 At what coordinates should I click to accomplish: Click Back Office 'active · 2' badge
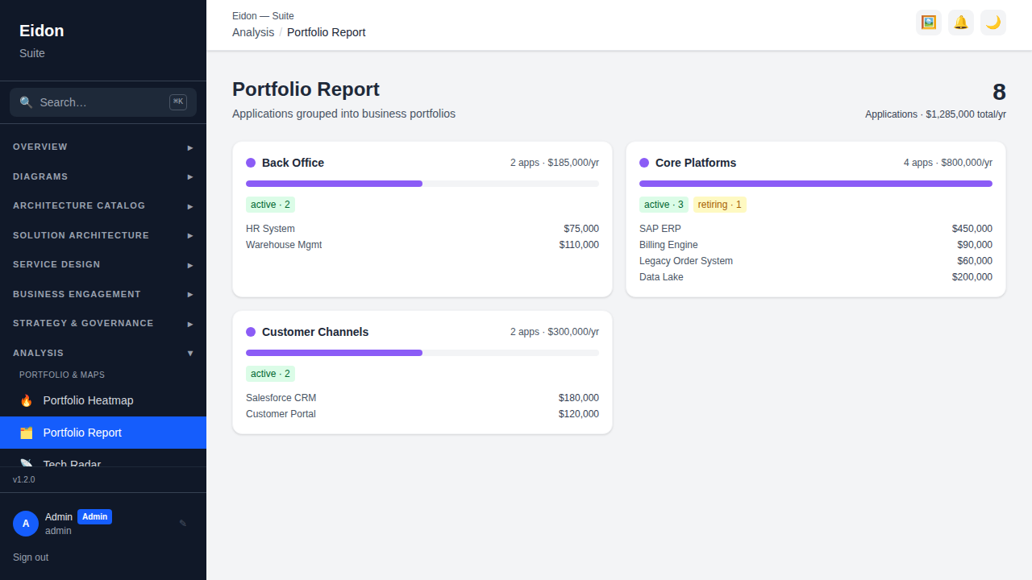click(270, 205)
